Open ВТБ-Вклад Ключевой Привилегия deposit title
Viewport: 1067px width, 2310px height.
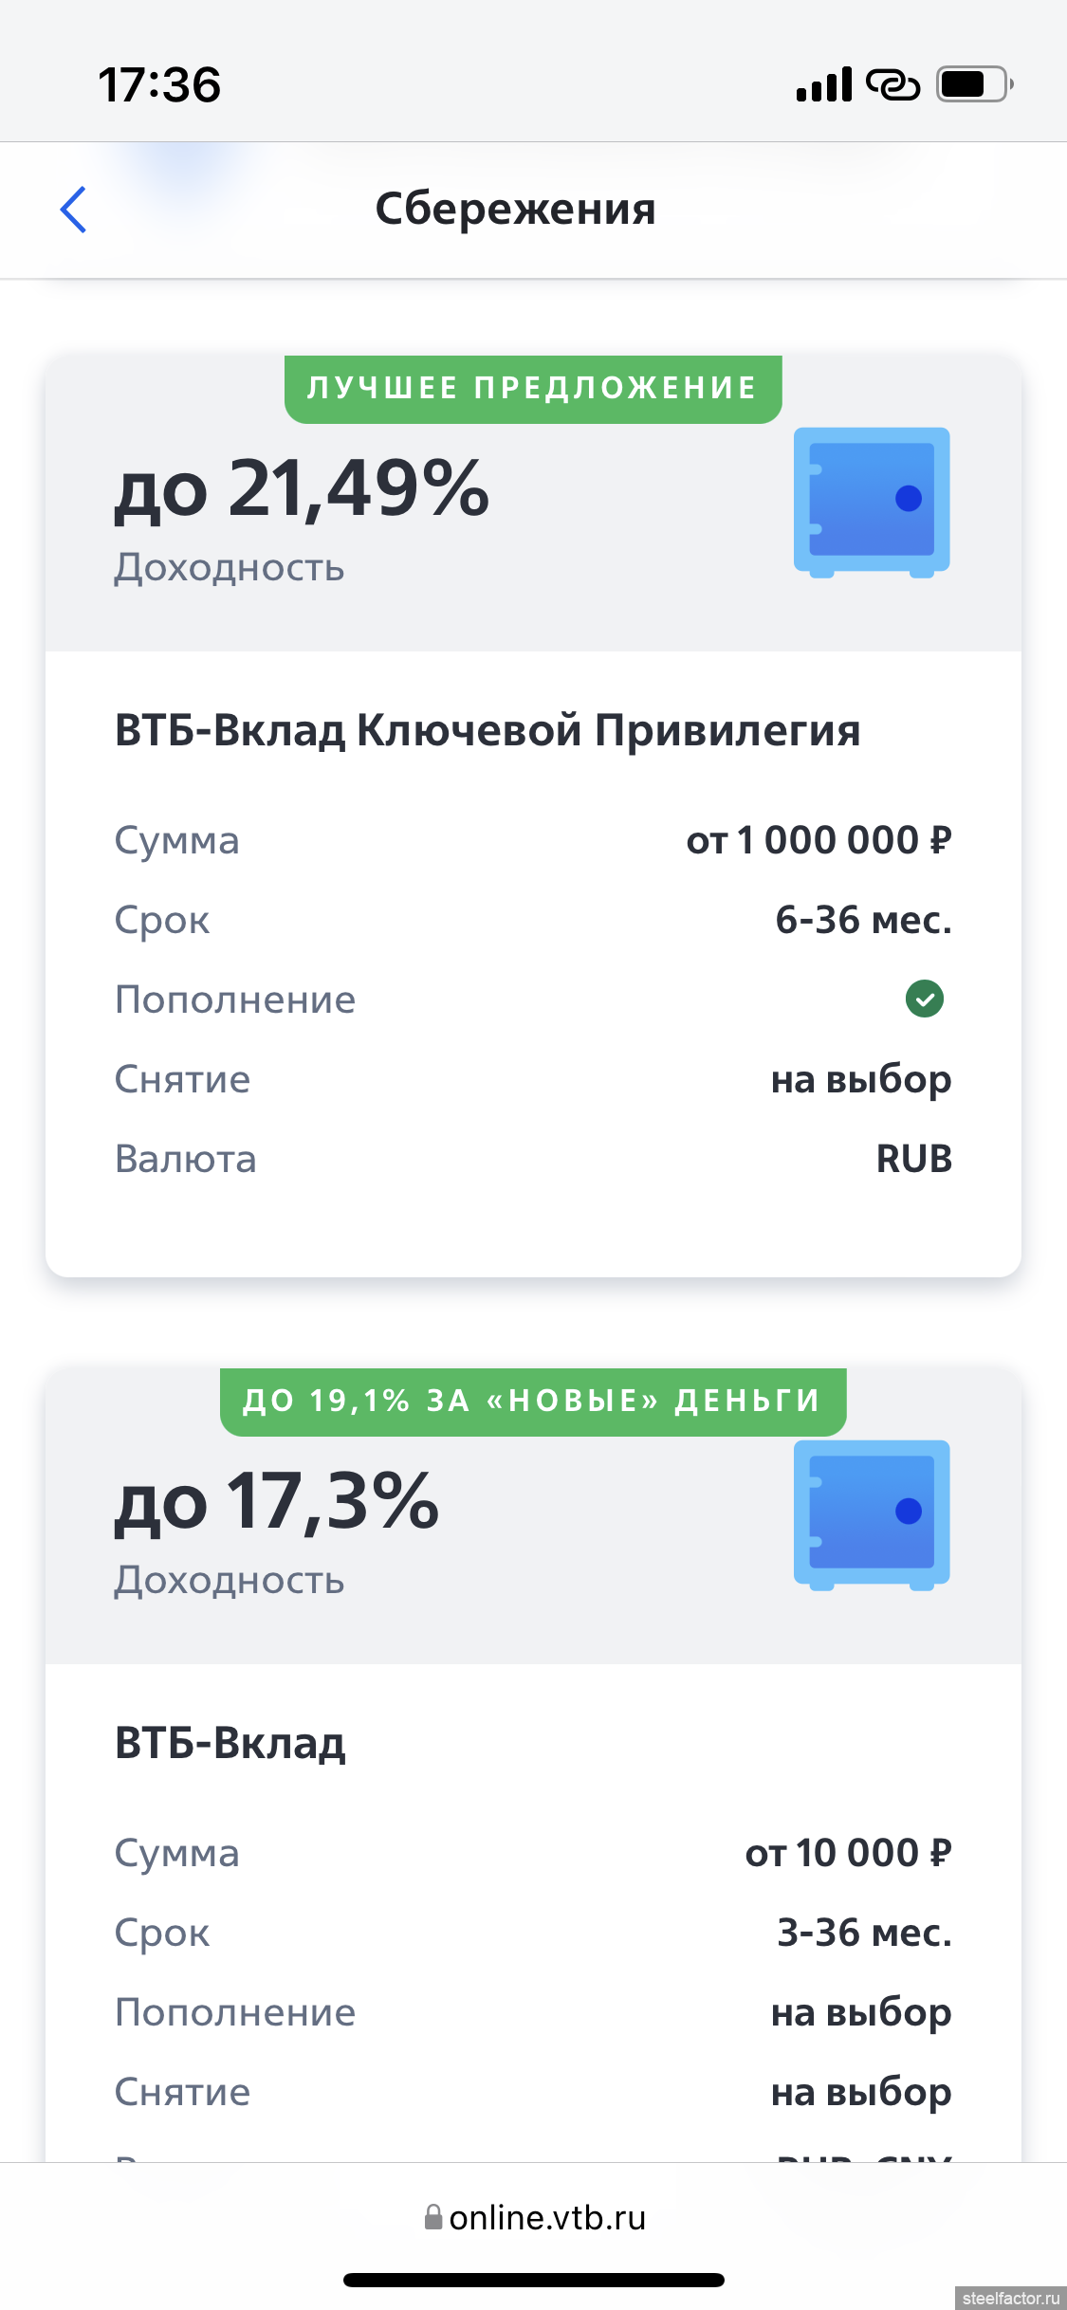[488, 731]
